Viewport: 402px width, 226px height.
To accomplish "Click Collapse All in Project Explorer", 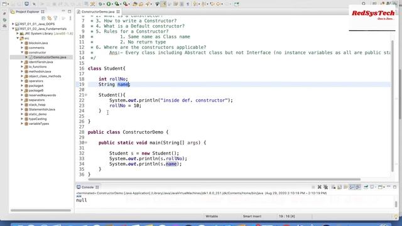I will [x=43, y=18].
